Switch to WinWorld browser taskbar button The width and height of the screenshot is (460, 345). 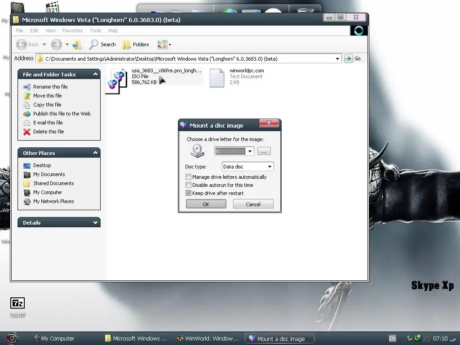coord(207,339)
